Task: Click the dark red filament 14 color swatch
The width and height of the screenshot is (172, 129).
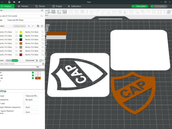Action: point(21,55)
